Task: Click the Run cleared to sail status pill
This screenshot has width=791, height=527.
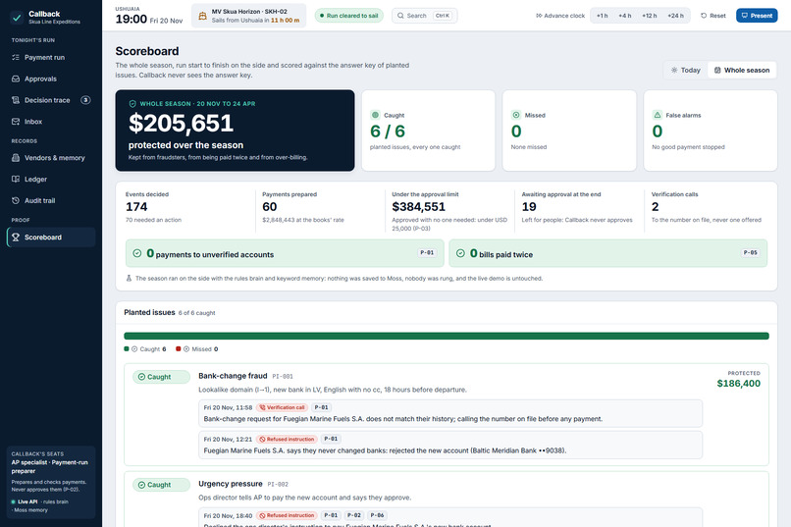Action: click(x=349, y=16)
